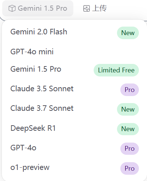
Task: Click the New badge beside Claude 3.7 Sonnet
Action: [128, 109]
